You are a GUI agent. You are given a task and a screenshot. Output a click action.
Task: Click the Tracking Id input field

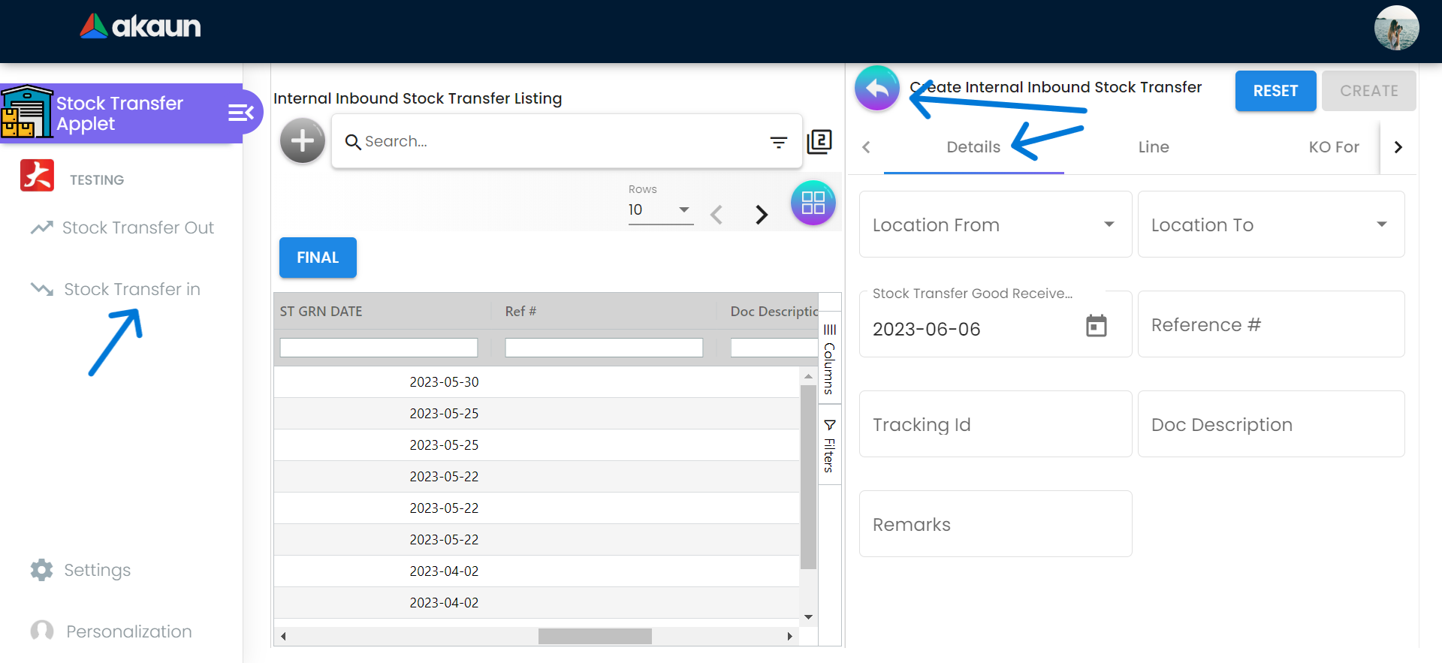click(995, 424)
